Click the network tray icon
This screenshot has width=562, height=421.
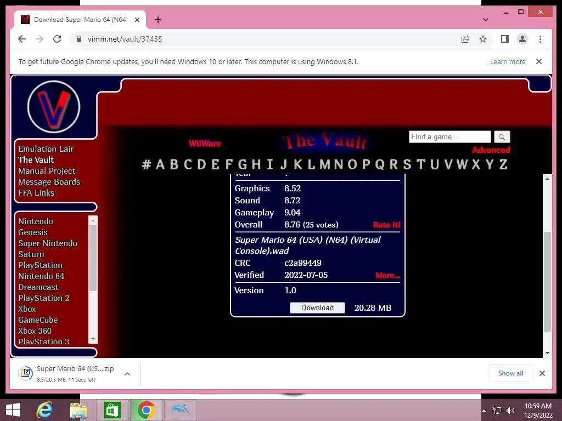pyautogui.click(x=497, y=410)
